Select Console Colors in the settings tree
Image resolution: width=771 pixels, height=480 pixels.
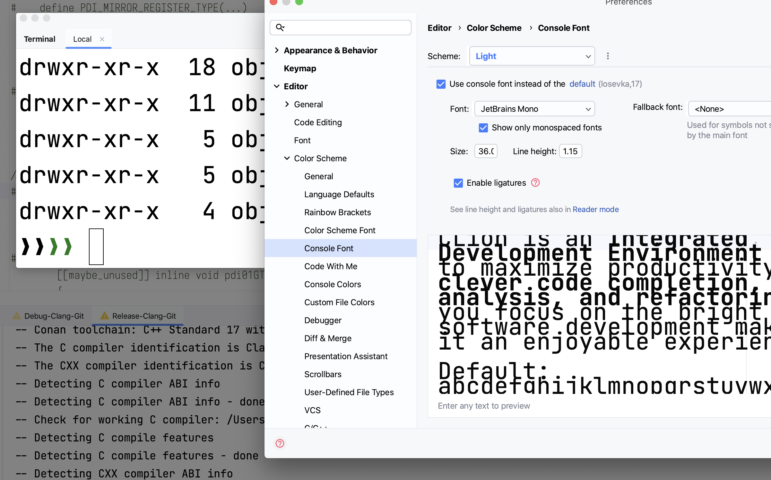coord(333,284)
